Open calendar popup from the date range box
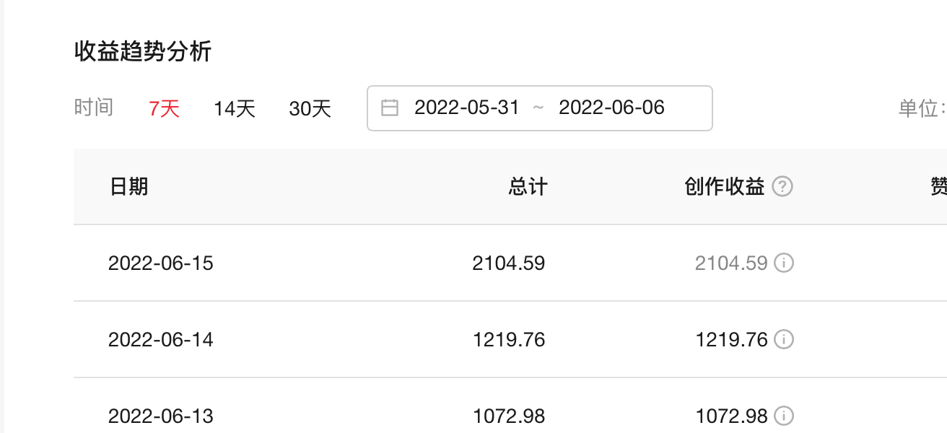 click(539, 108)
